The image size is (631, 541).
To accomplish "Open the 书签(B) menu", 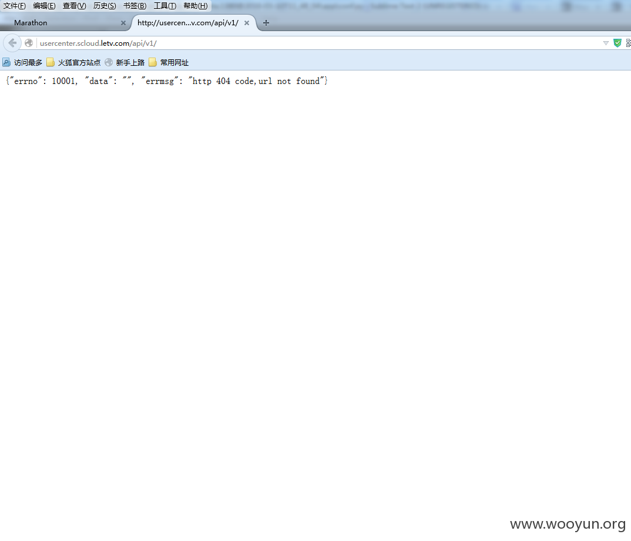I will 135,6.
